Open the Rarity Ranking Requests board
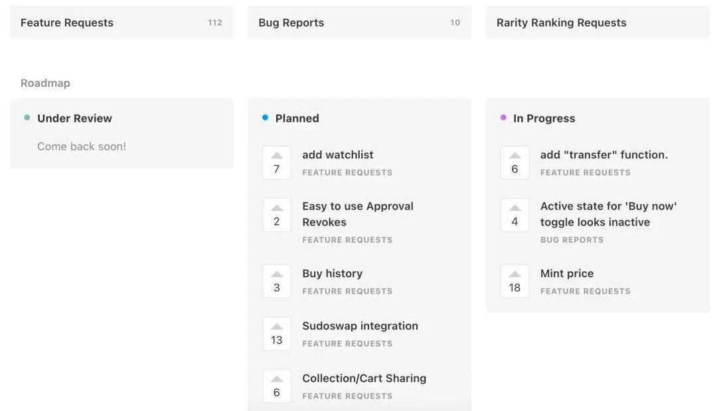 tap(597, 23)
